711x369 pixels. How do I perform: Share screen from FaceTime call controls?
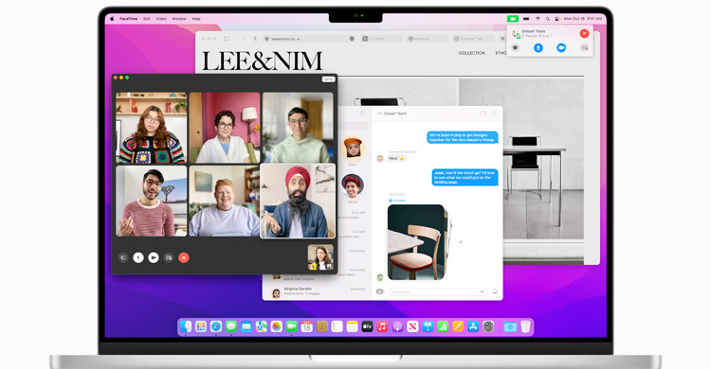coord(169,257)
